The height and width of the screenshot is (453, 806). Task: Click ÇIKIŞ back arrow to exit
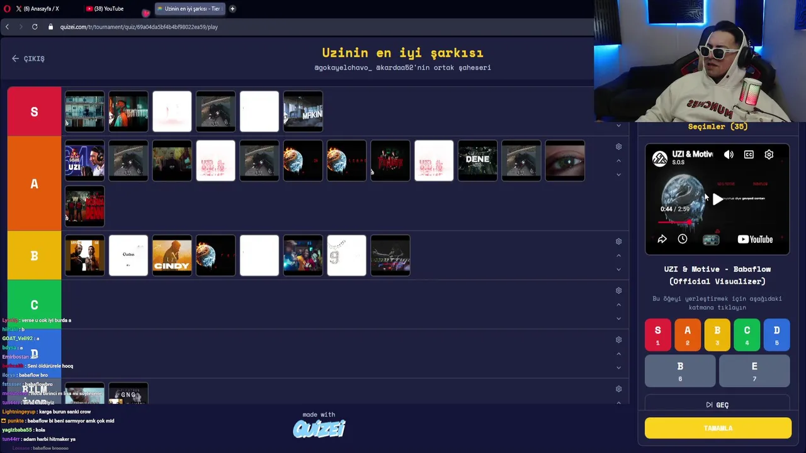pyautogui.click(x=28, y=59)
